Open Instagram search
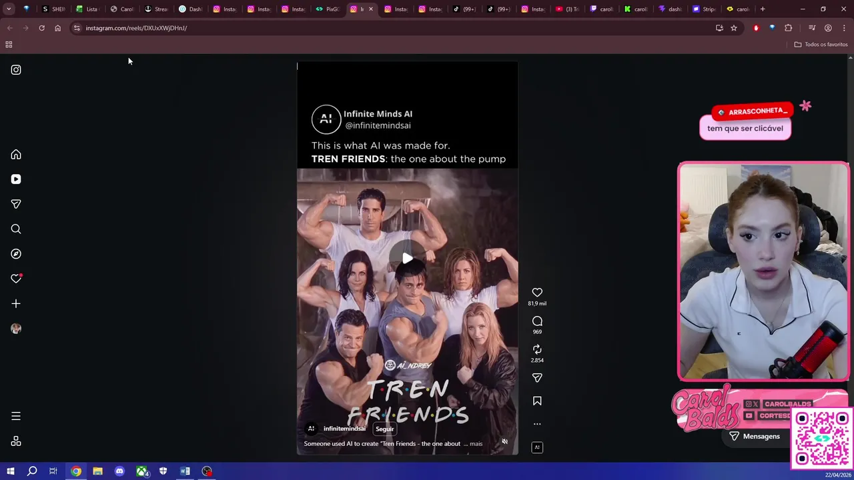854x480 pixels. pos(16,229)
